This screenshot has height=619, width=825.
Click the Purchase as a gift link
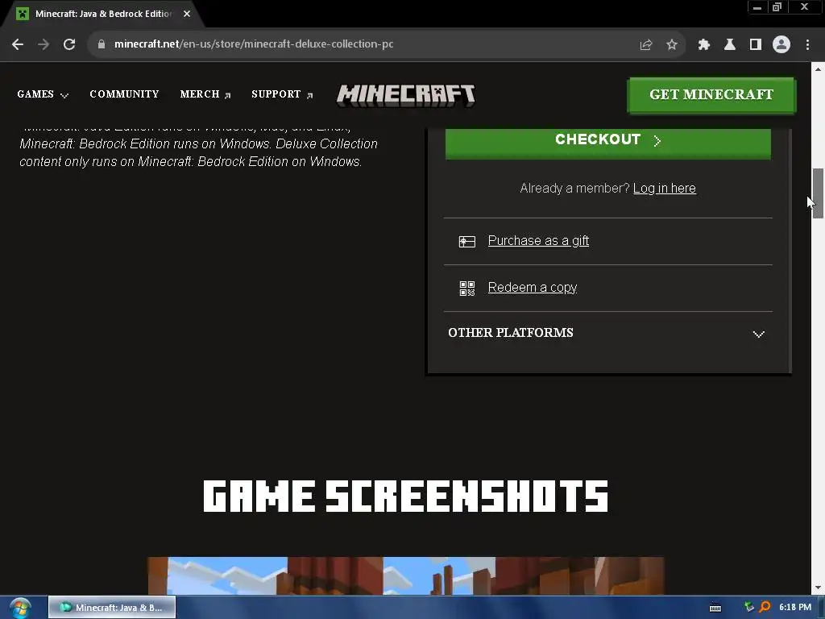(538, 241)
